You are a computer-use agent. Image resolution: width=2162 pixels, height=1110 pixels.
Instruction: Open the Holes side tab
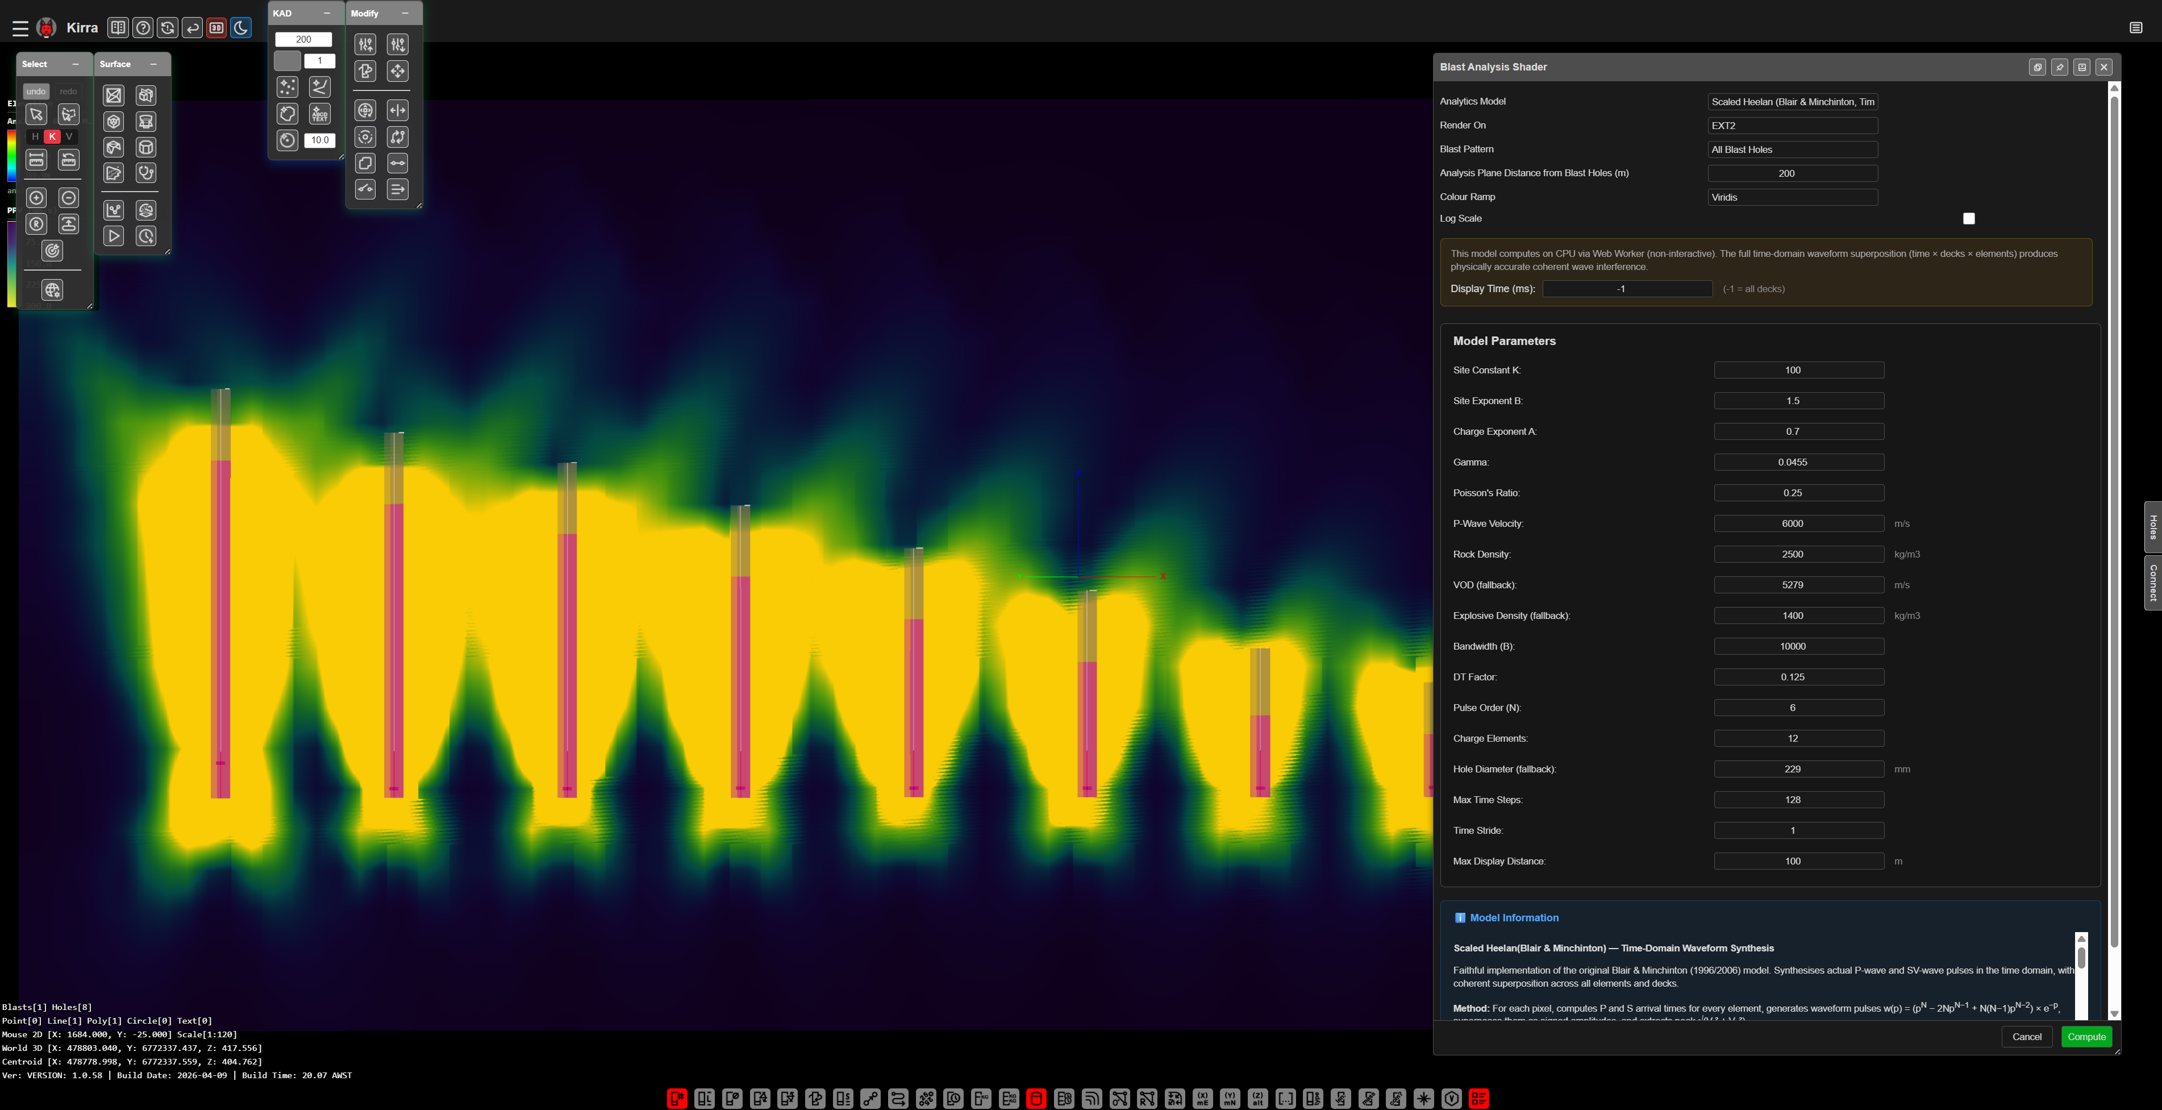(2153, 526)
